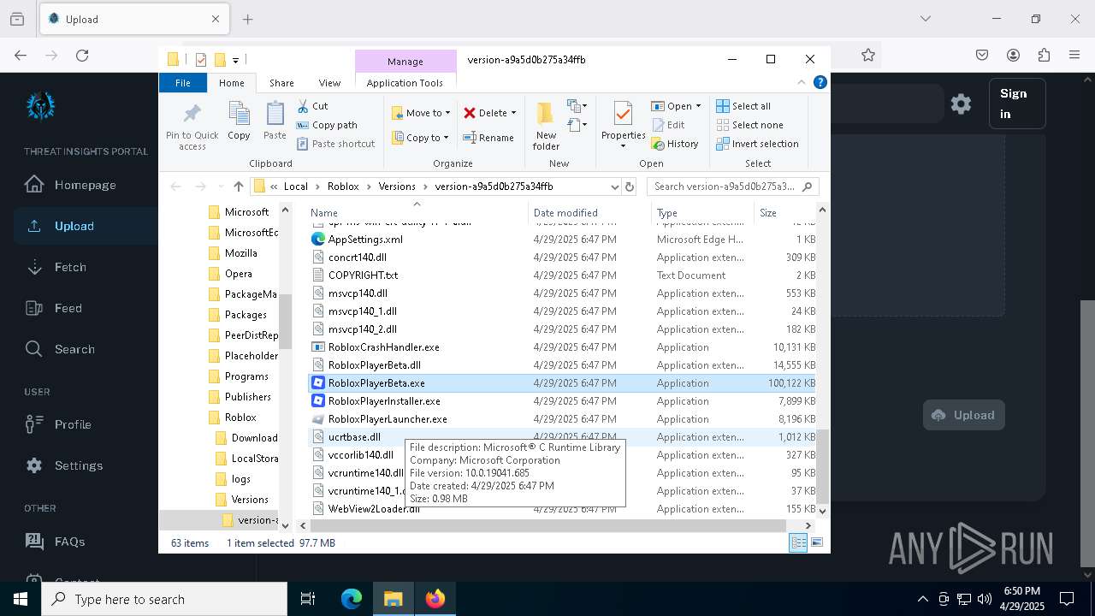
Task: Switch to large icons view layout
Action: click(817, 542)
